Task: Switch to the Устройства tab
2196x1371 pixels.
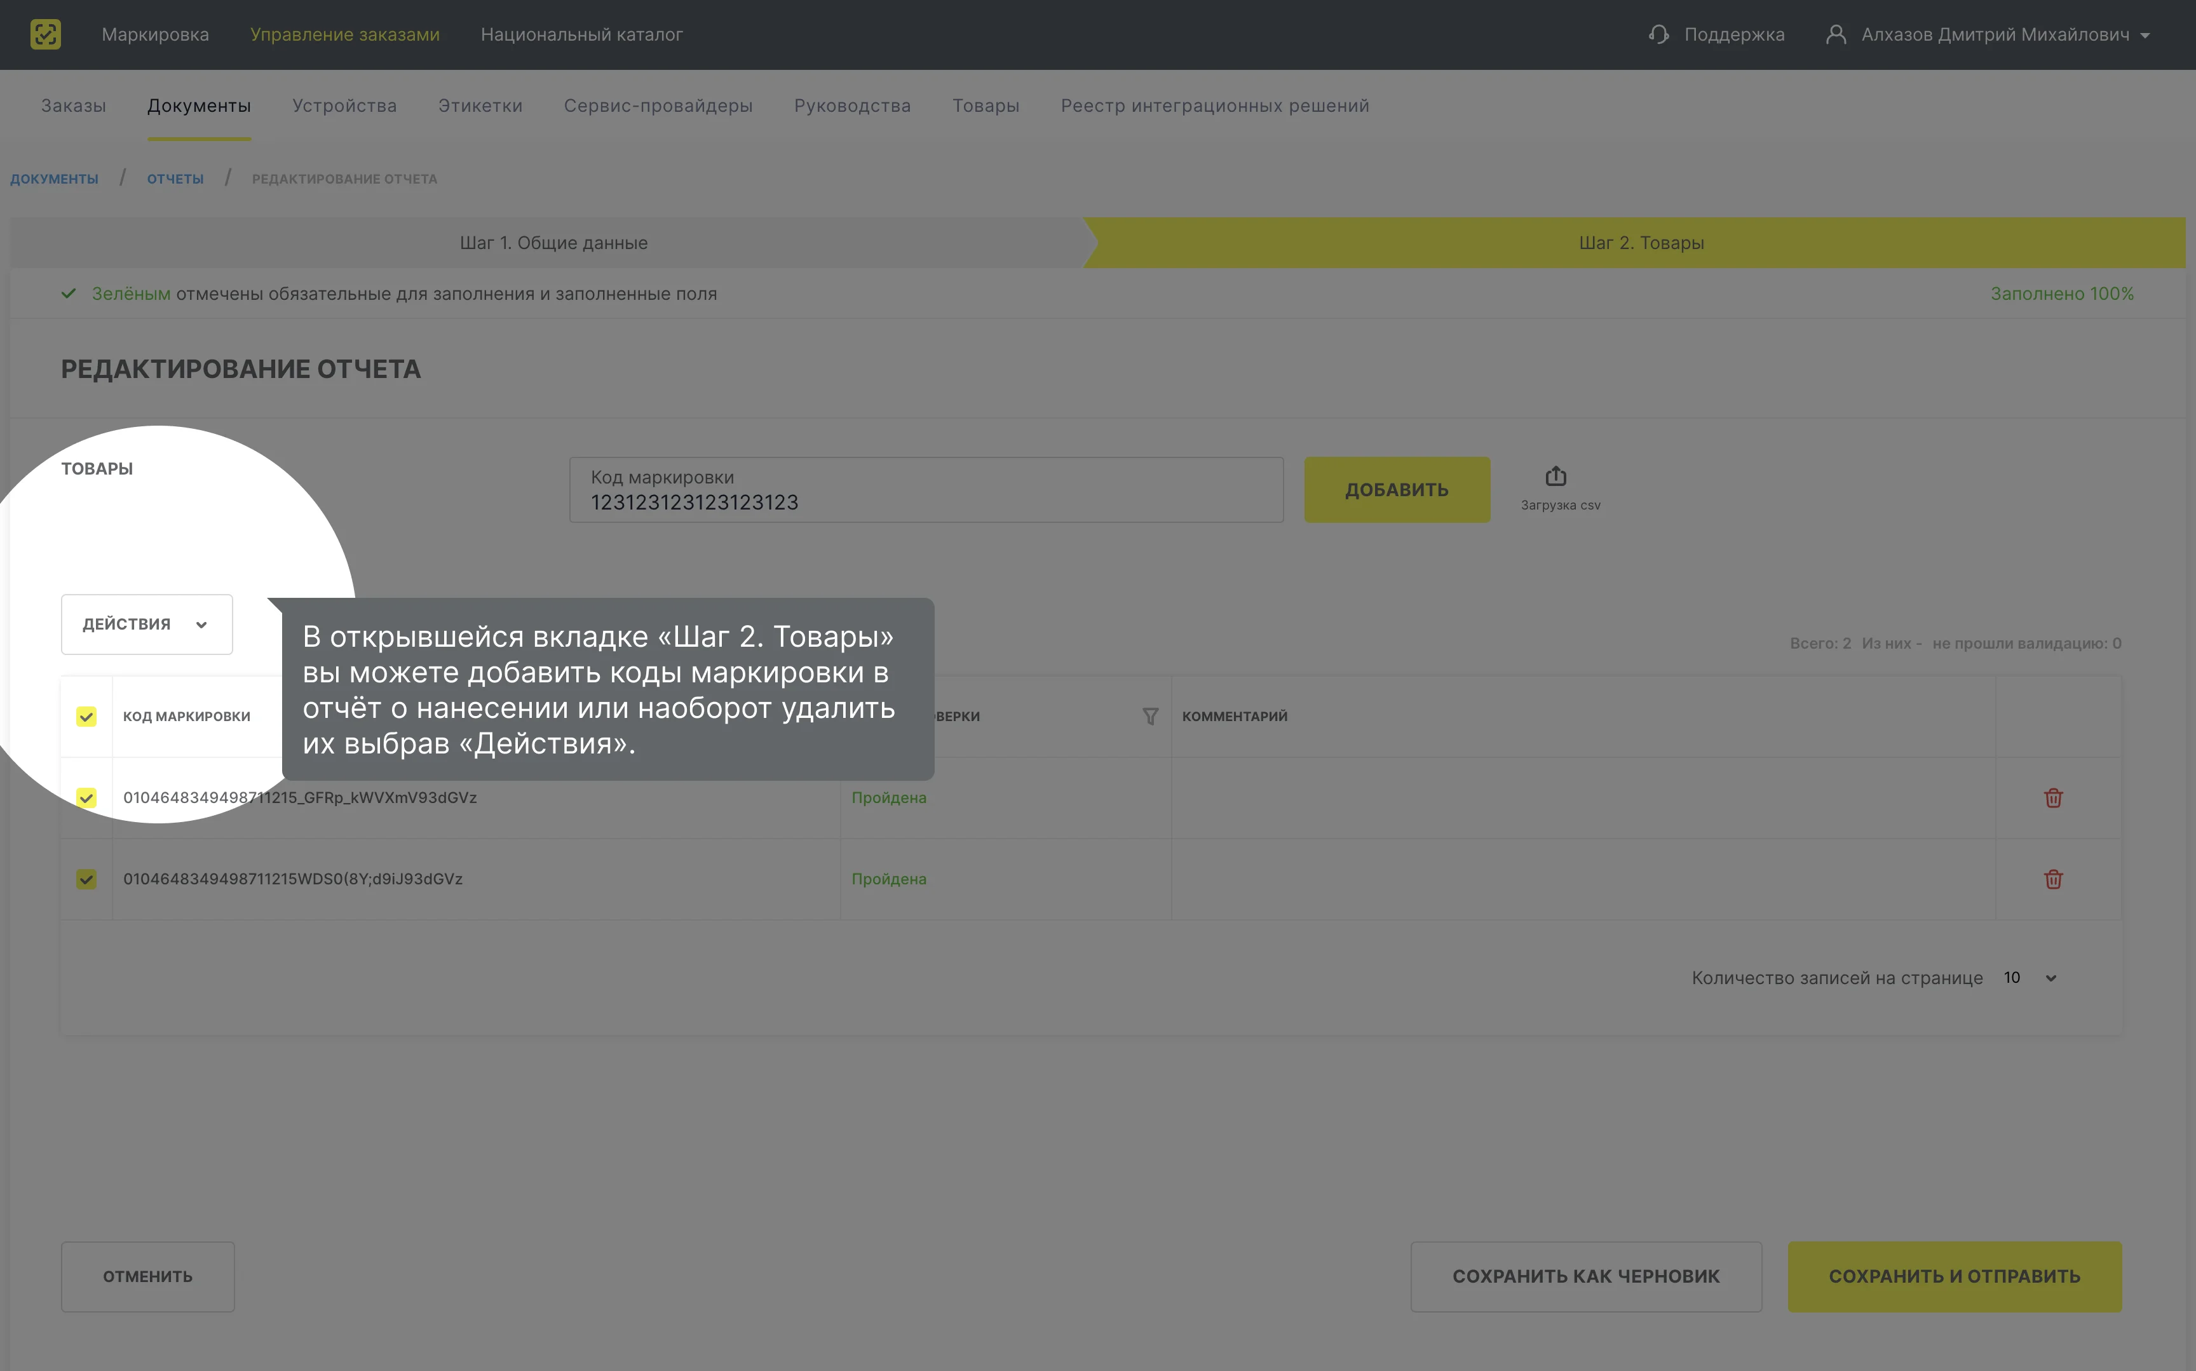Action: pos(344,105)
